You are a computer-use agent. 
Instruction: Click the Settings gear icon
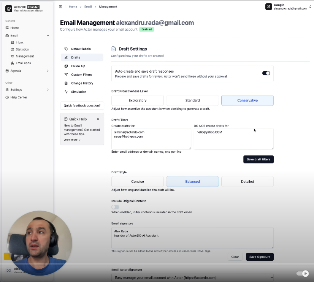coord(7,90)
